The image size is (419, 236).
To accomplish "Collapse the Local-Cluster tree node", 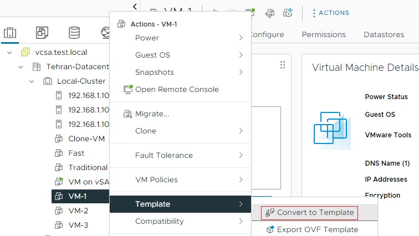I will click(x=32, y=81).
